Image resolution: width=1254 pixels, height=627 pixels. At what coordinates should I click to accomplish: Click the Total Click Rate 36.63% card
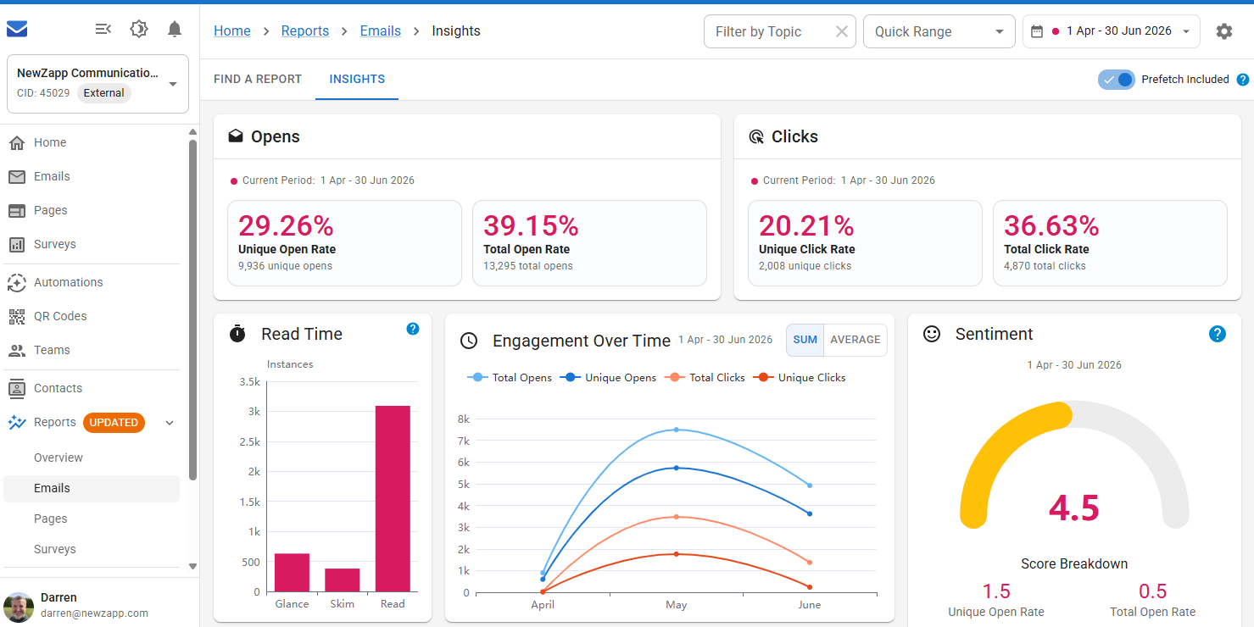1110,243
